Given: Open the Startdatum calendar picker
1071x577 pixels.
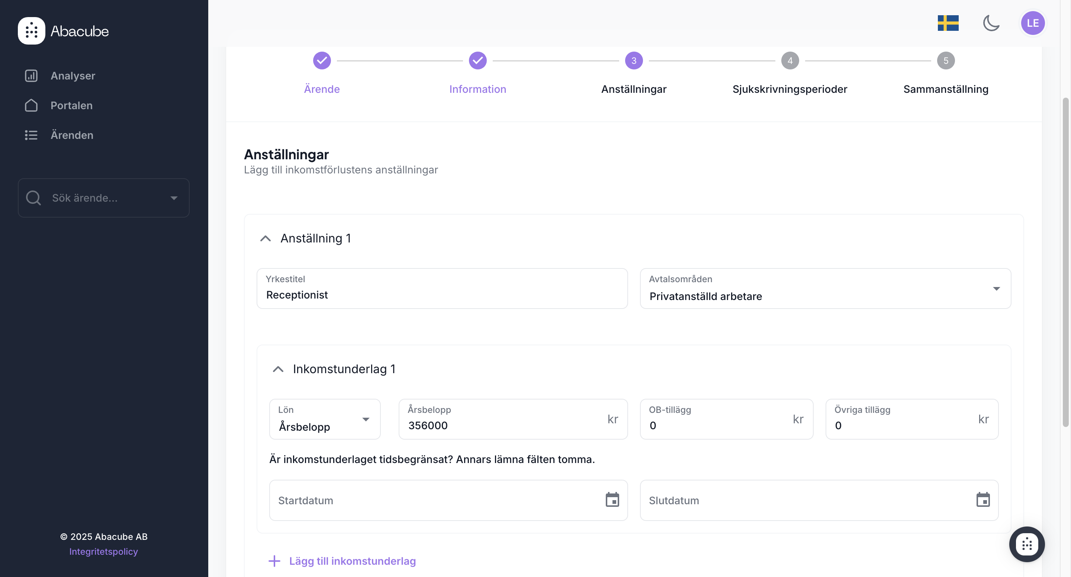Looking at the screenshot, I should 612,500.
